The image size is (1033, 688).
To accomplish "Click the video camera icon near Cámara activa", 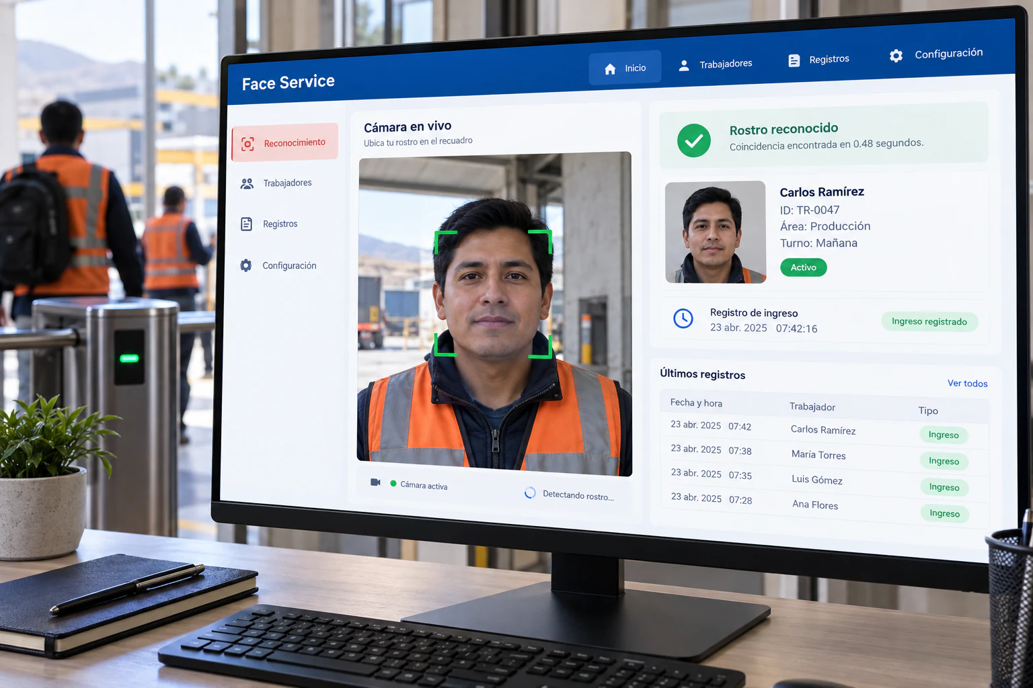I will (x=375, y=482).
